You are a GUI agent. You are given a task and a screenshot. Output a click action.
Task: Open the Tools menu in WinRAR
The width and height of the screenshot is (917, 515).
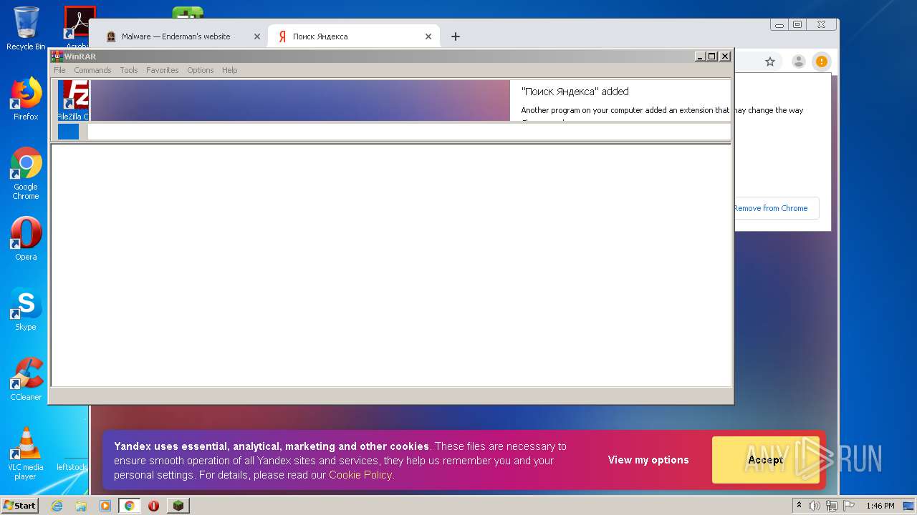click(x=129, y=70)
